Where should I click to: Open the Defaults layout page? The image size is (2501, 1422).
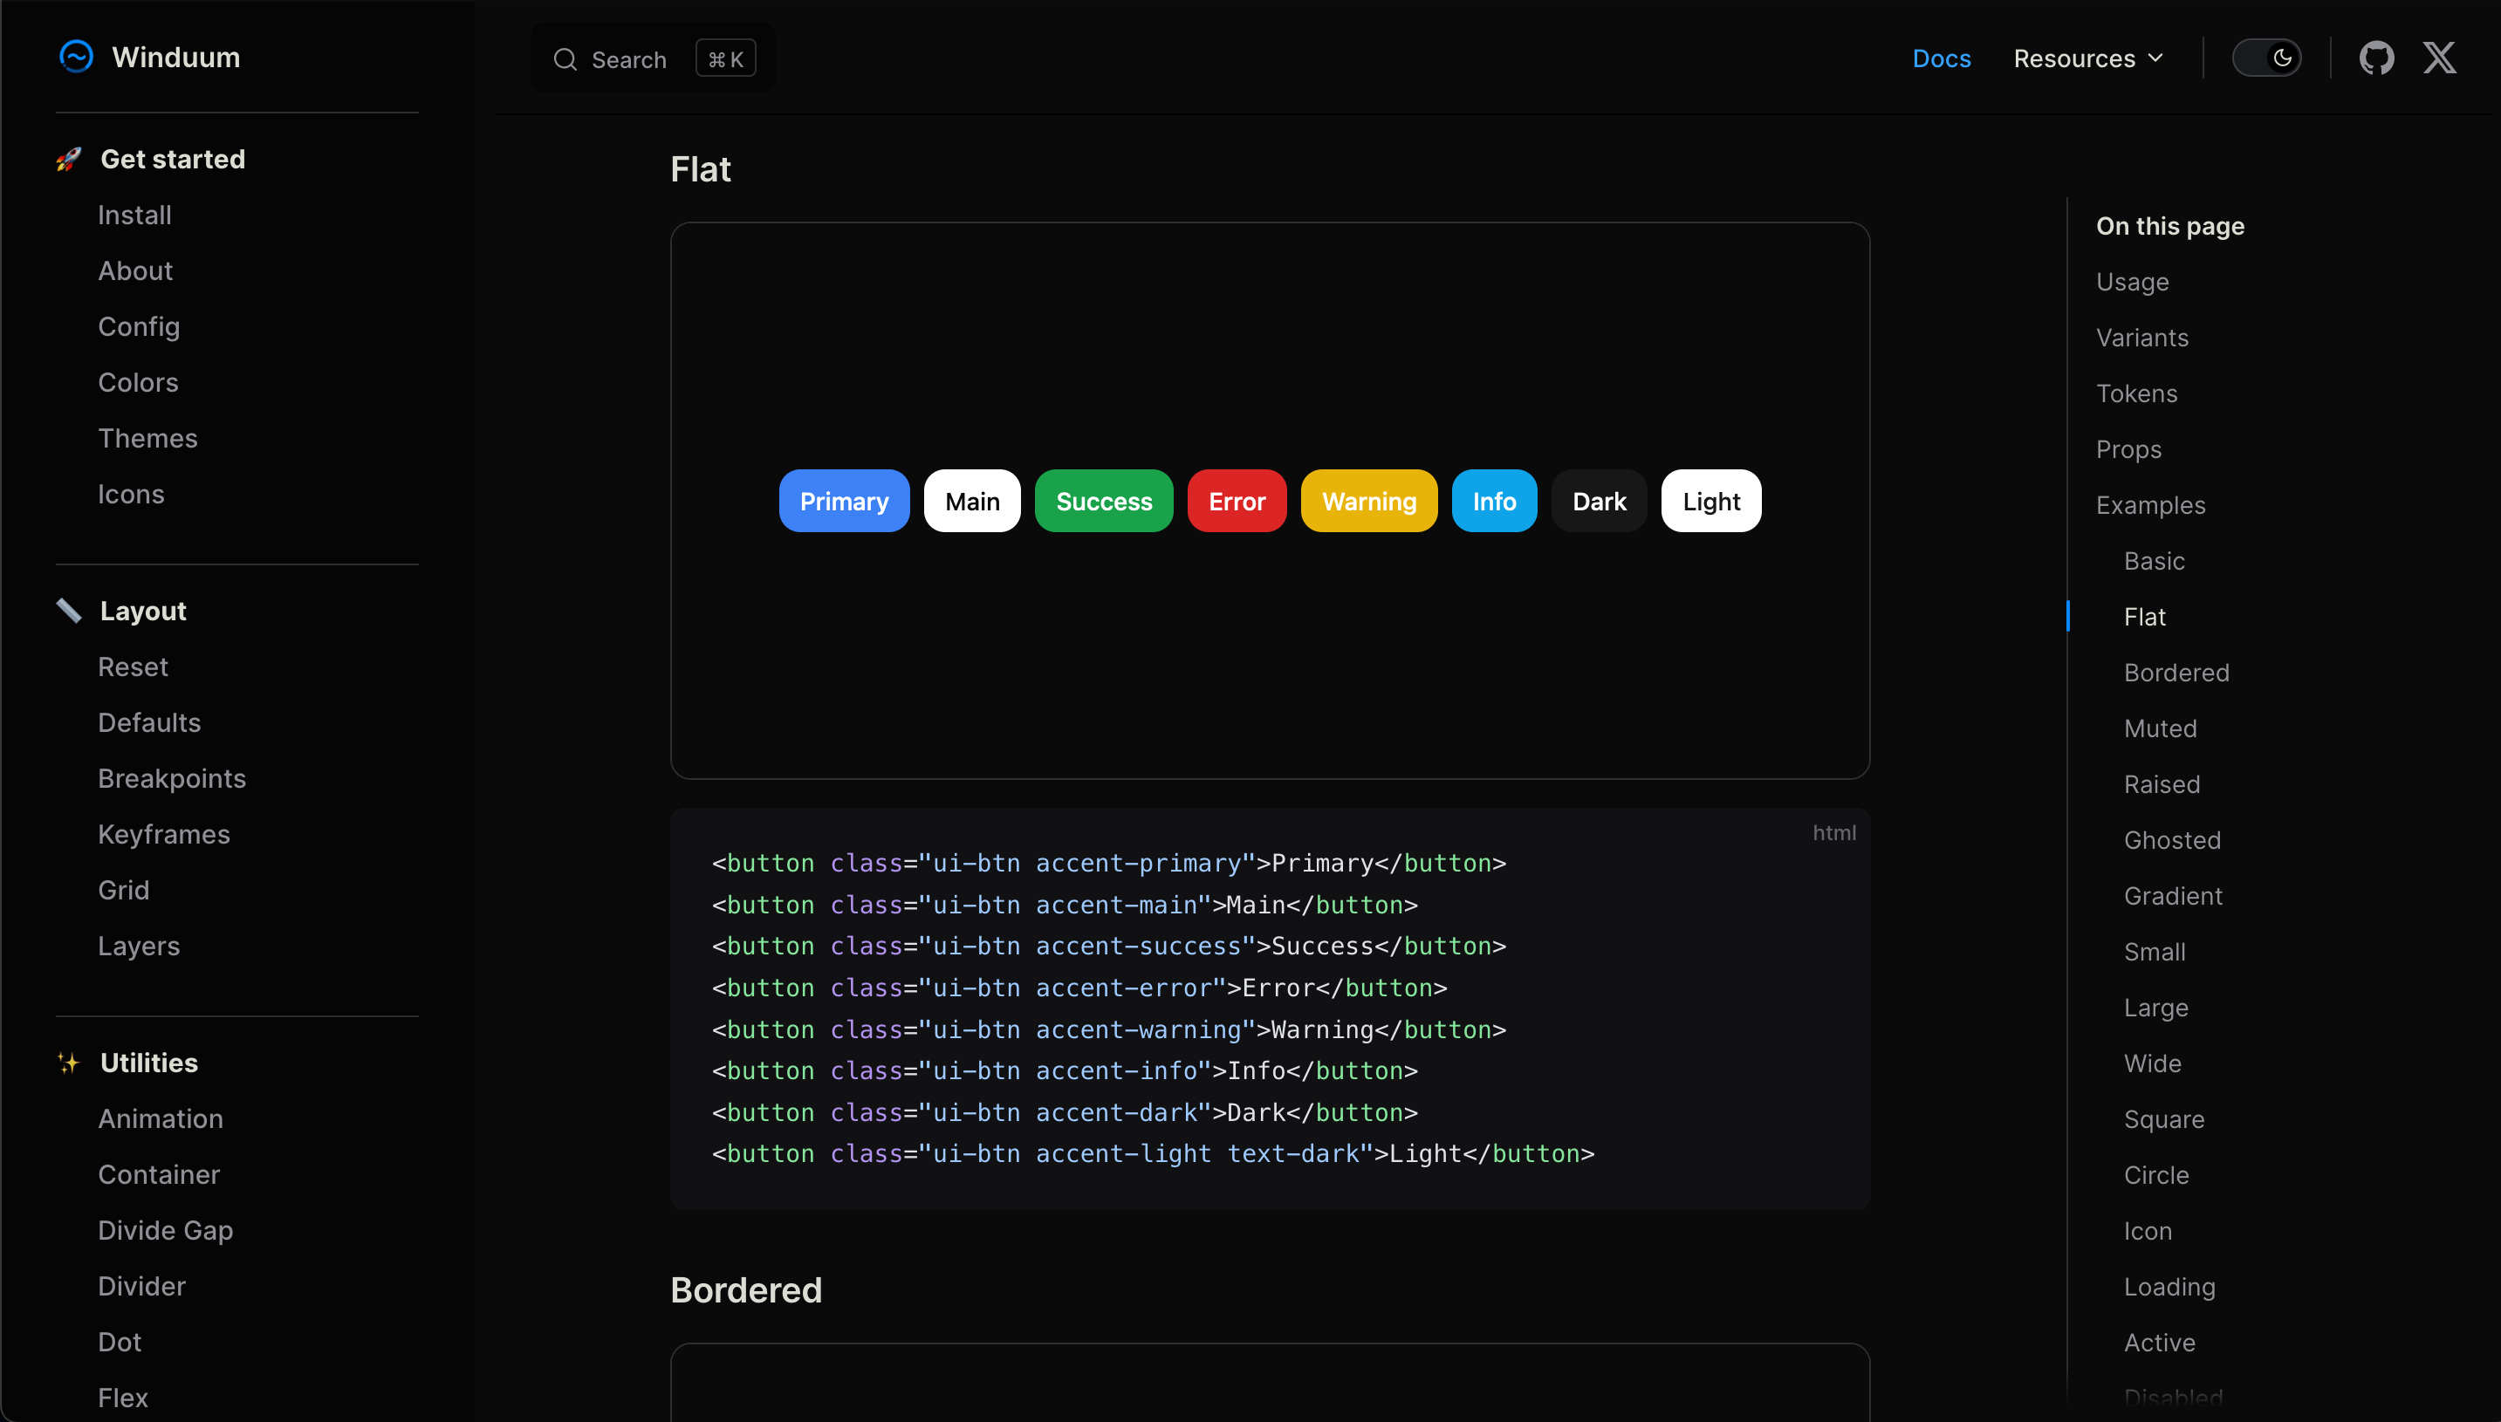click(x=149, y=722)
